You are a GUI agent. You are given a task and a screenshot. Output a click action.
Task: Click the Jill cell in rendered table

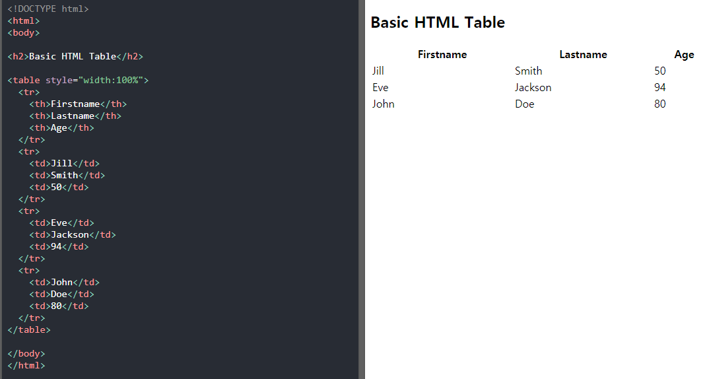pos(378,71)
